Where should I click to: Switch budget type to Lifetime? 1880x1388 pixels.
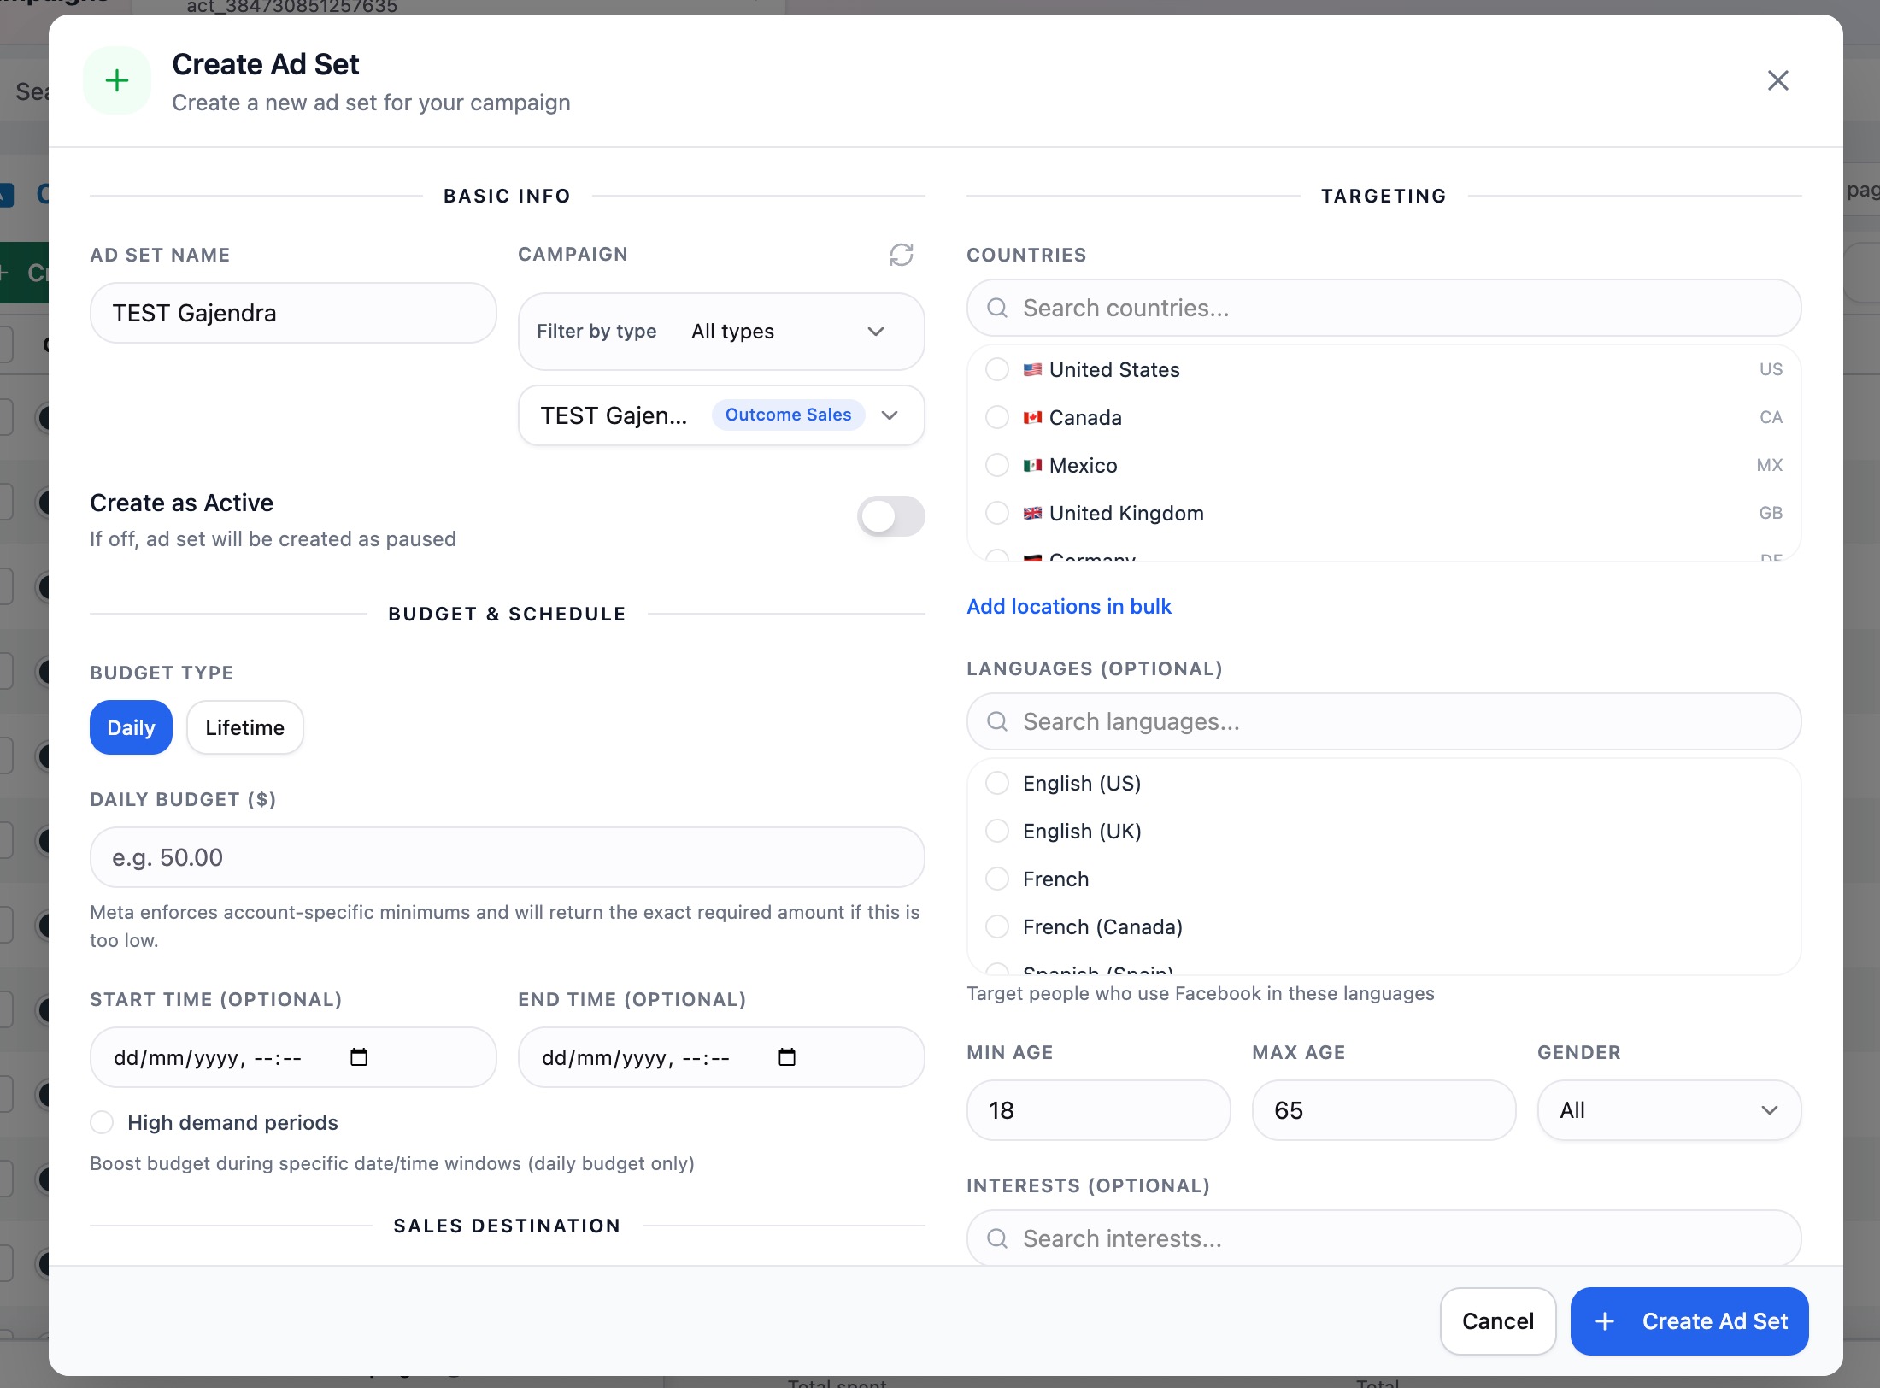click(x=244, y=727)
